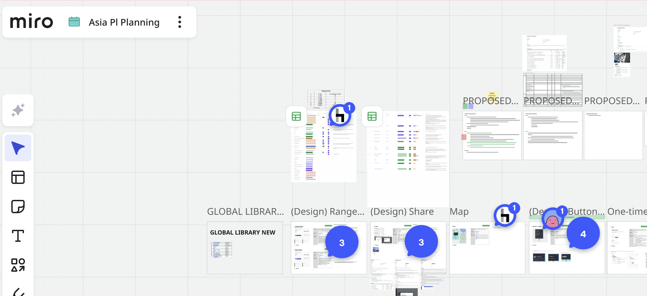
Task: Select the (Design) Share frame title
Action: pyautogui.click(x=402, y=212)
